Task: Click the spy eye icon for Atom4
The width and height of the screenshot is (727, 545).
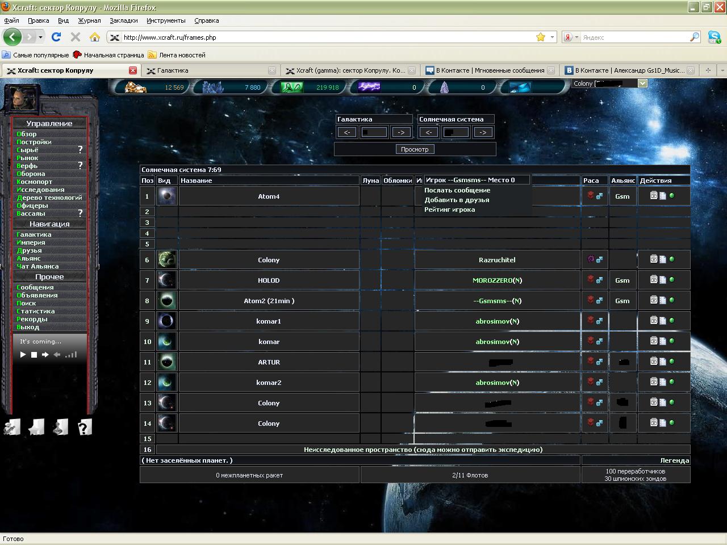Action: pyautogui.click(x=654, y=195)
